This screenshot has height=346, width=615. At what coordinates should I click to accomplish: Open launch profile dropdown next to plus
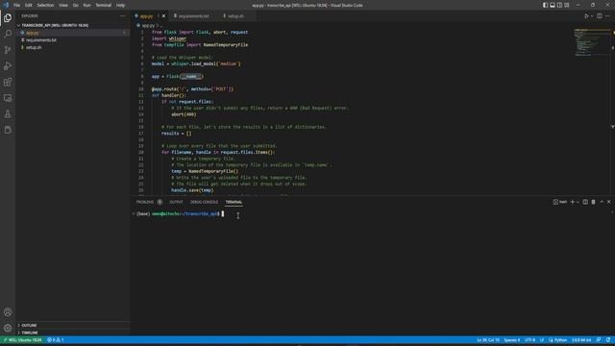click(578, 202)
